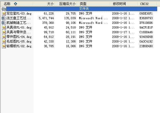Click size value 61,226
This screenshot has height=113, width=160.
pos(49,13)
